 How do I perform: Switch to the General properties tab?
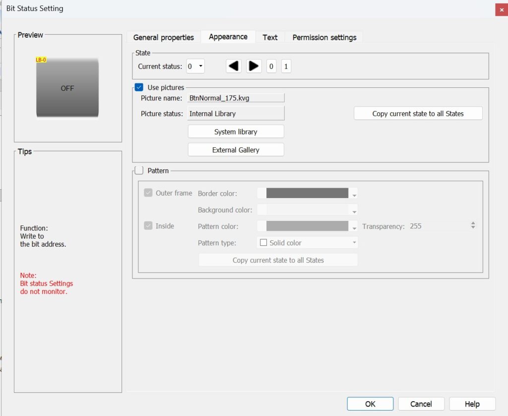[x=164, y=37]
